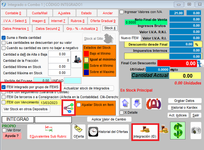Toggle ITEM Integrado por grupo de ITEMS

(x=4, y=87)
